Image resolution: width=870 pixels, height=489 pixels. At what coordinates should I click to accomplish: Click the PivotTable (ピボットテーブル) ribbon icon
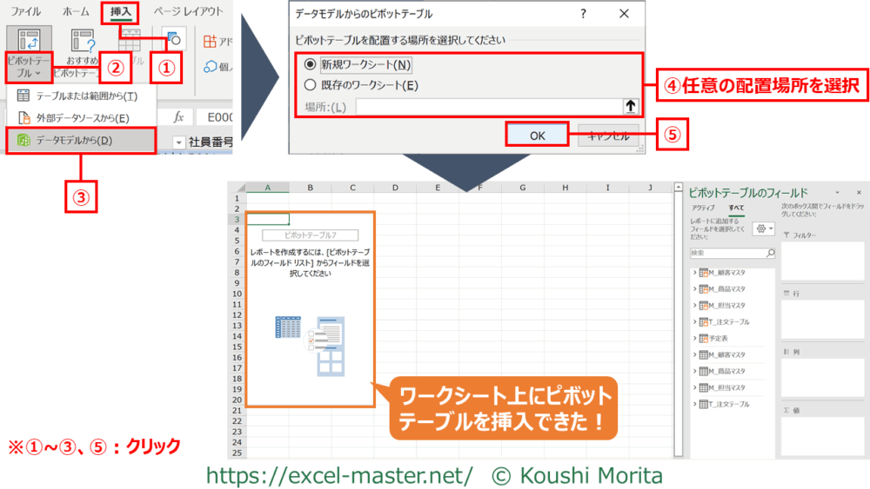point(28,42)
